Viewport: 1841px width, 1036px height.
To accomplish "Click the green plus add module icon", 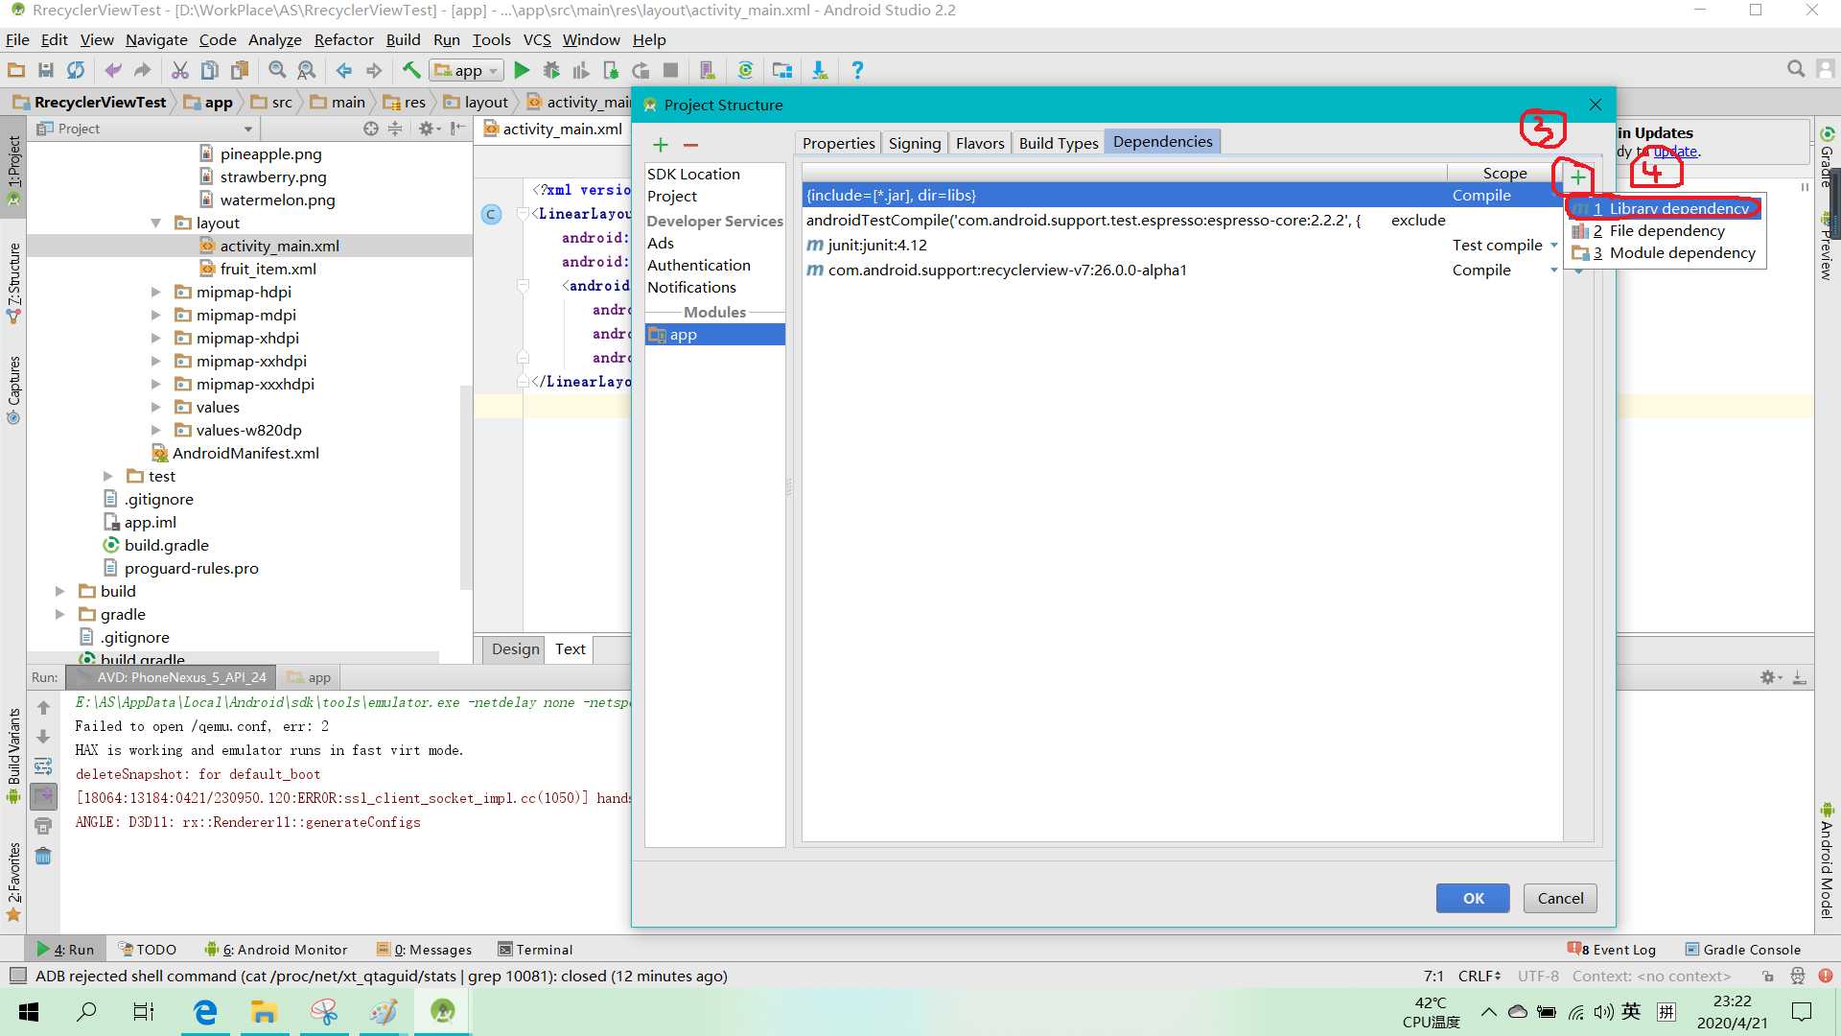I will coord(661,145).
